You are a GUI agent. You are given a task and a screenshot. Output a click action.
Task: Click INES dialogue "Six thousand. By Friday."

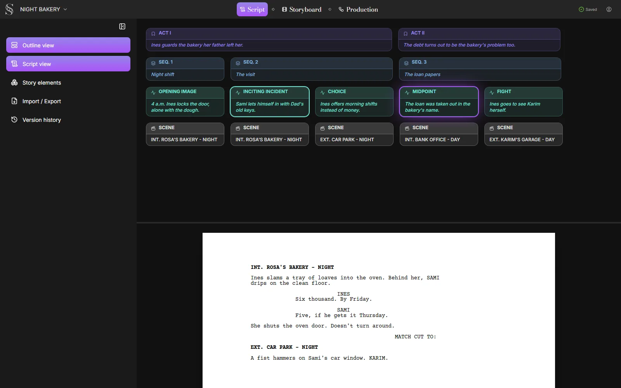pyautogui.click(x=333, y=299)
